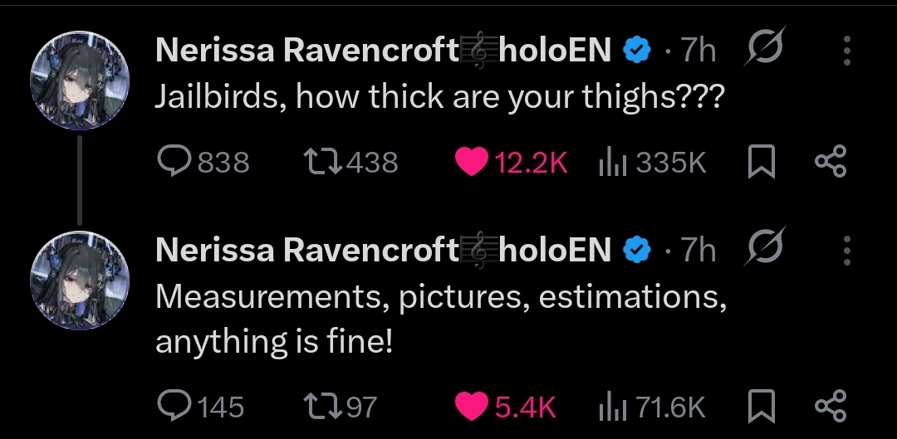Open the second tweet's 7h timestamp

click(x=698, y=251)
